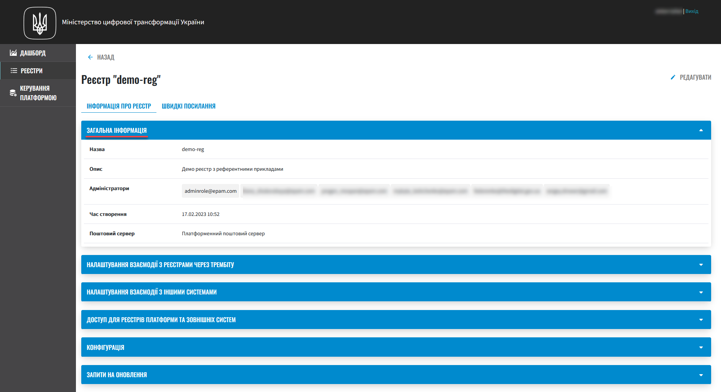Expand the Запити на оновлення section
721x392 pixels.
tap(701, 375)
